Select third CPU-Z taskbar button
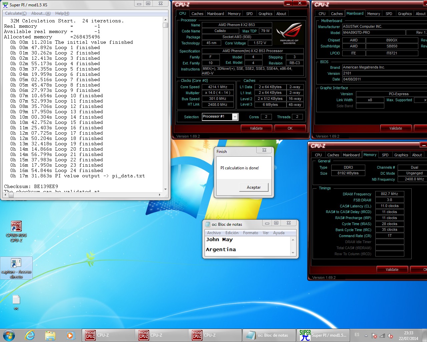The width and height of the screenshot is (427, 342). (215, 335)
